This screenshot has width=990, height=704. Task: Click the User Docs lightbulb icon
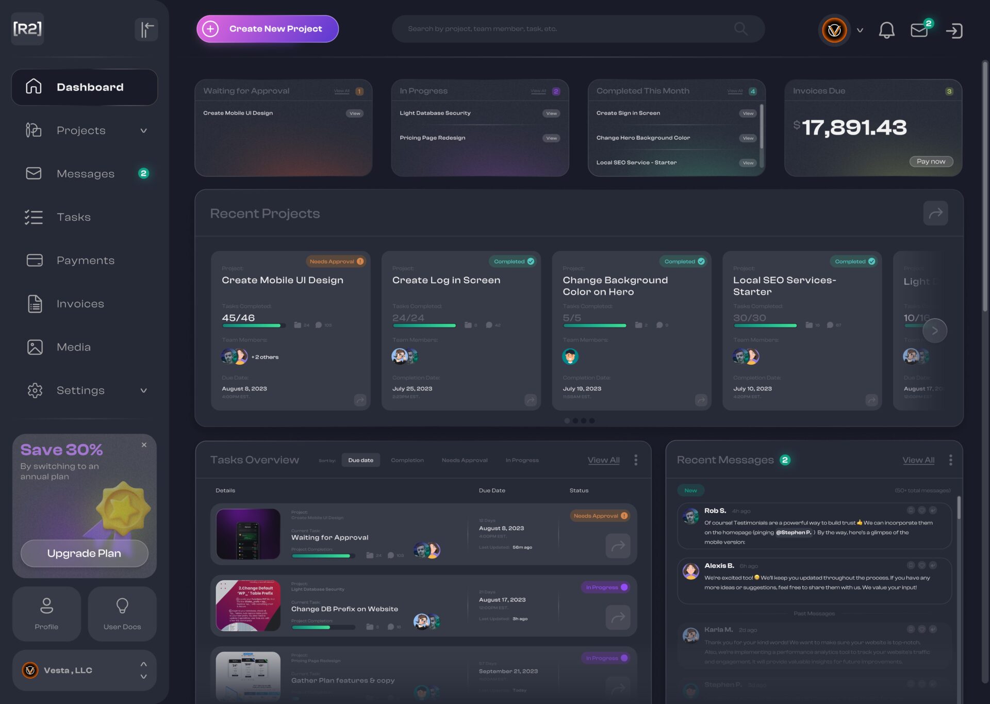pyautogui.click(x=122, y=605)
